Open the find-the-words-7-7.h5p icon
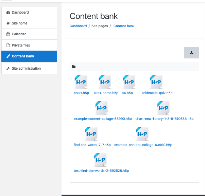Screen dimensions: 205x196 (91, 134)
